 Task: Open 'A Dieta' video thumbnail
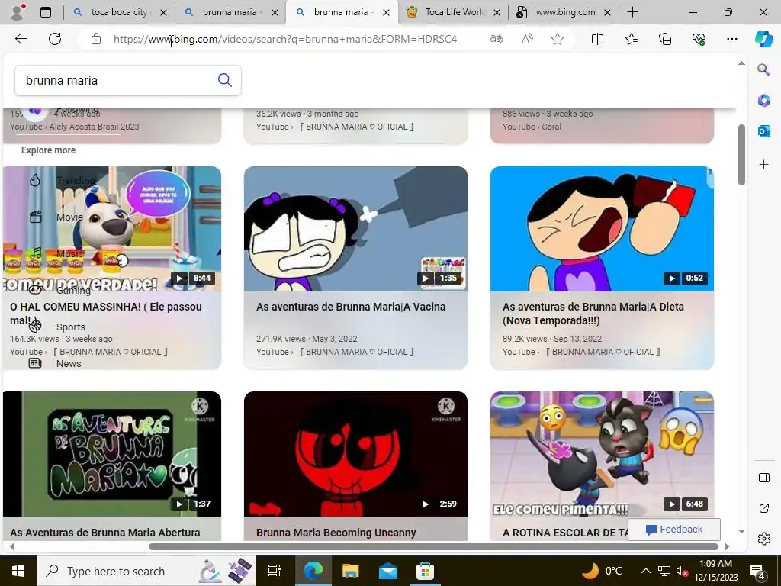602,229
